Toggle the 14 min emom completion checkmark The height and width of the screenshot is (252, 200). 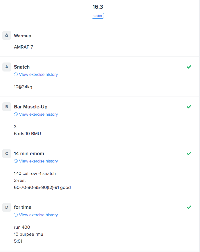(x=189, y=153)
